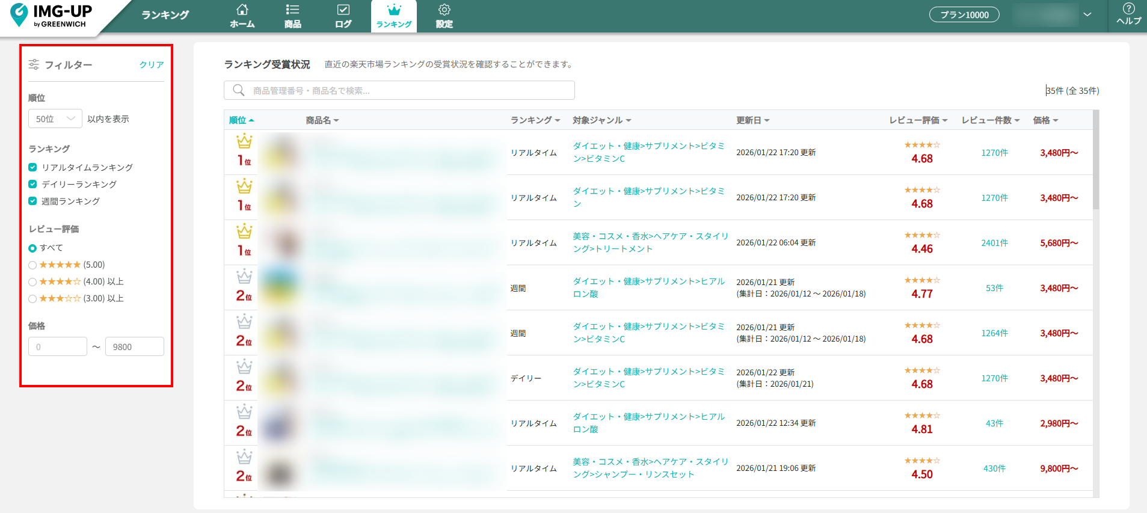Toggle the daily ranking checkbox
The image size is (1147, 513).
32,184
